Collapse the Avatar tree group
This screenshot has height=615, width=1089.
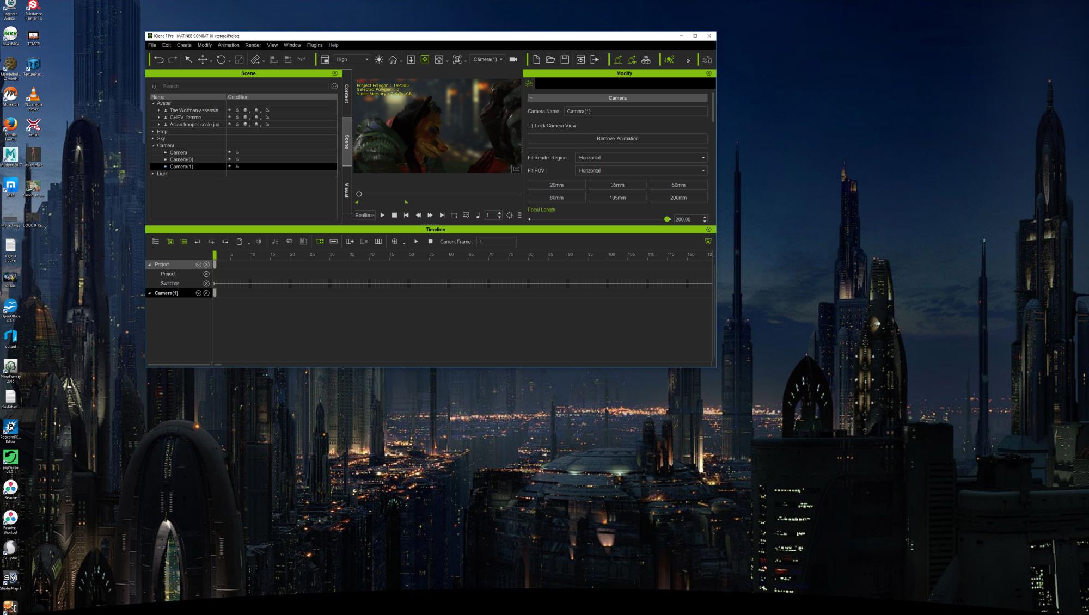(153, 103)
